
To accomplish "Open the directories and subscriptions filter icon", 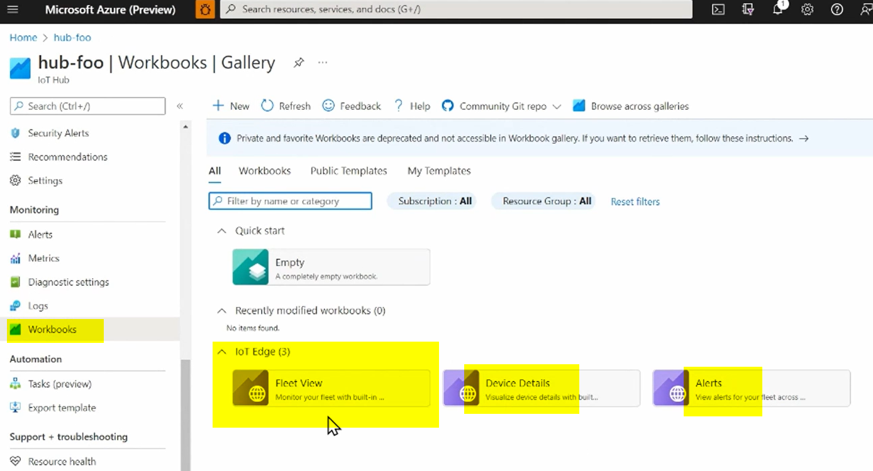I will [x=748, y=9].
